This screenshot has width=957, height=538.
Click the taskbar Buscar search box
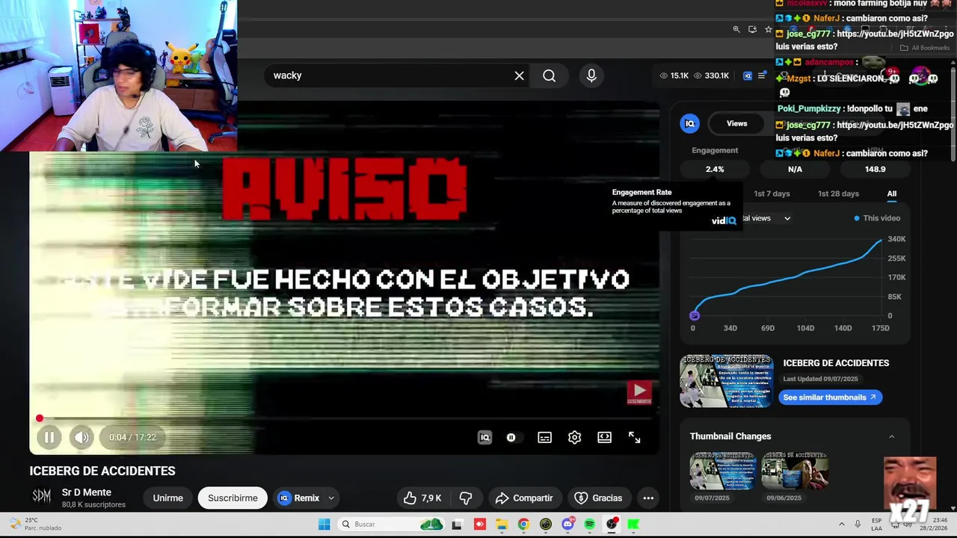[x=390, y=525]
